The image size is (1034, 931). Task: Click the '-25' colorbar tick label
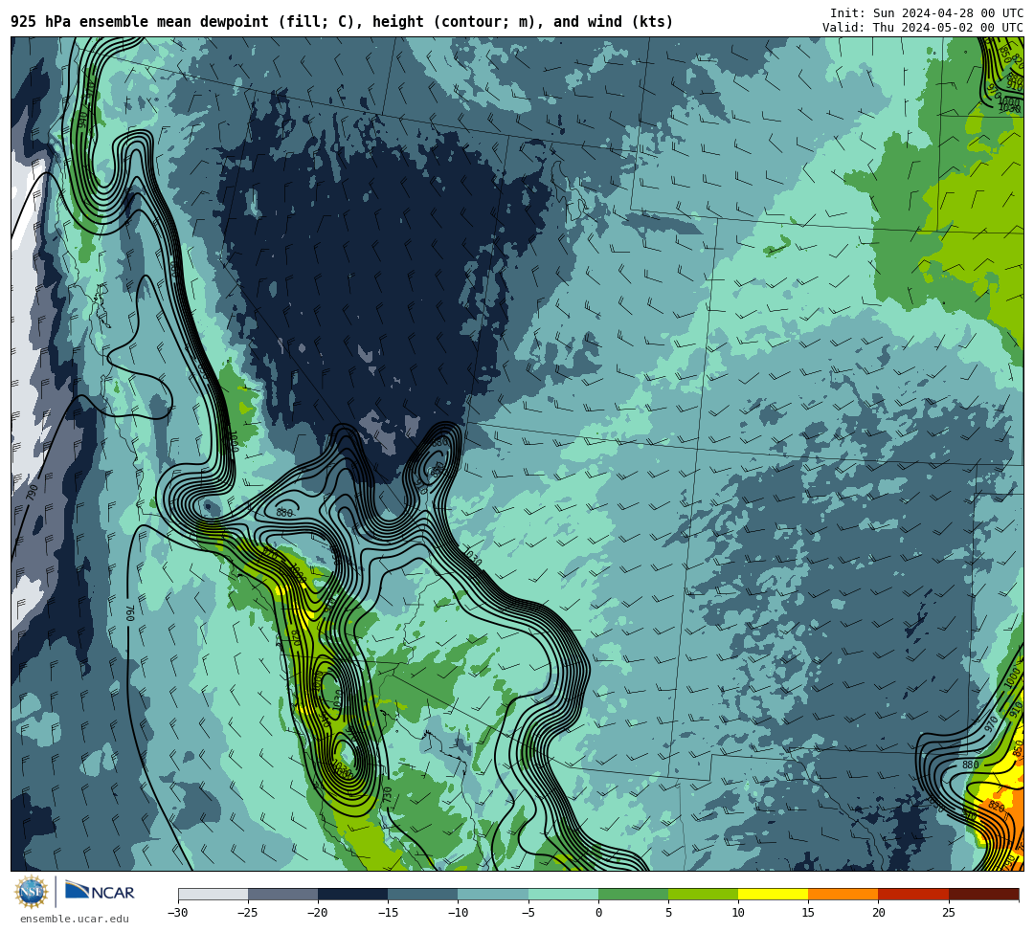[248, 913]
